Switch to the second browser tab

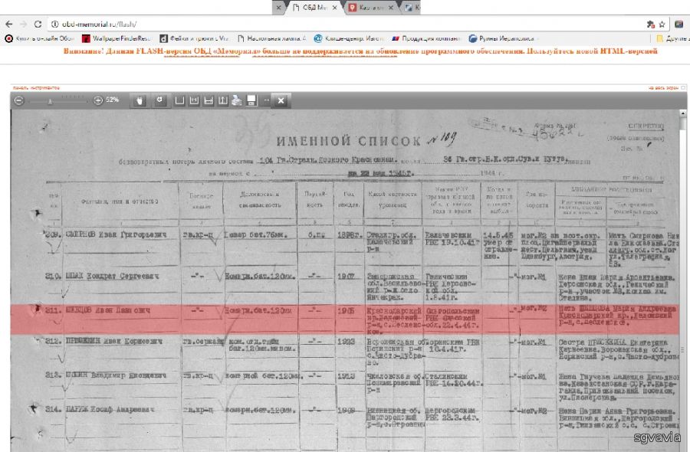click(370, 8)
